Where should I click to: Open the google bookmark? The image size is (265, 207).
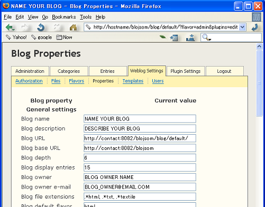pyautogui.click(x=42, y=37)
